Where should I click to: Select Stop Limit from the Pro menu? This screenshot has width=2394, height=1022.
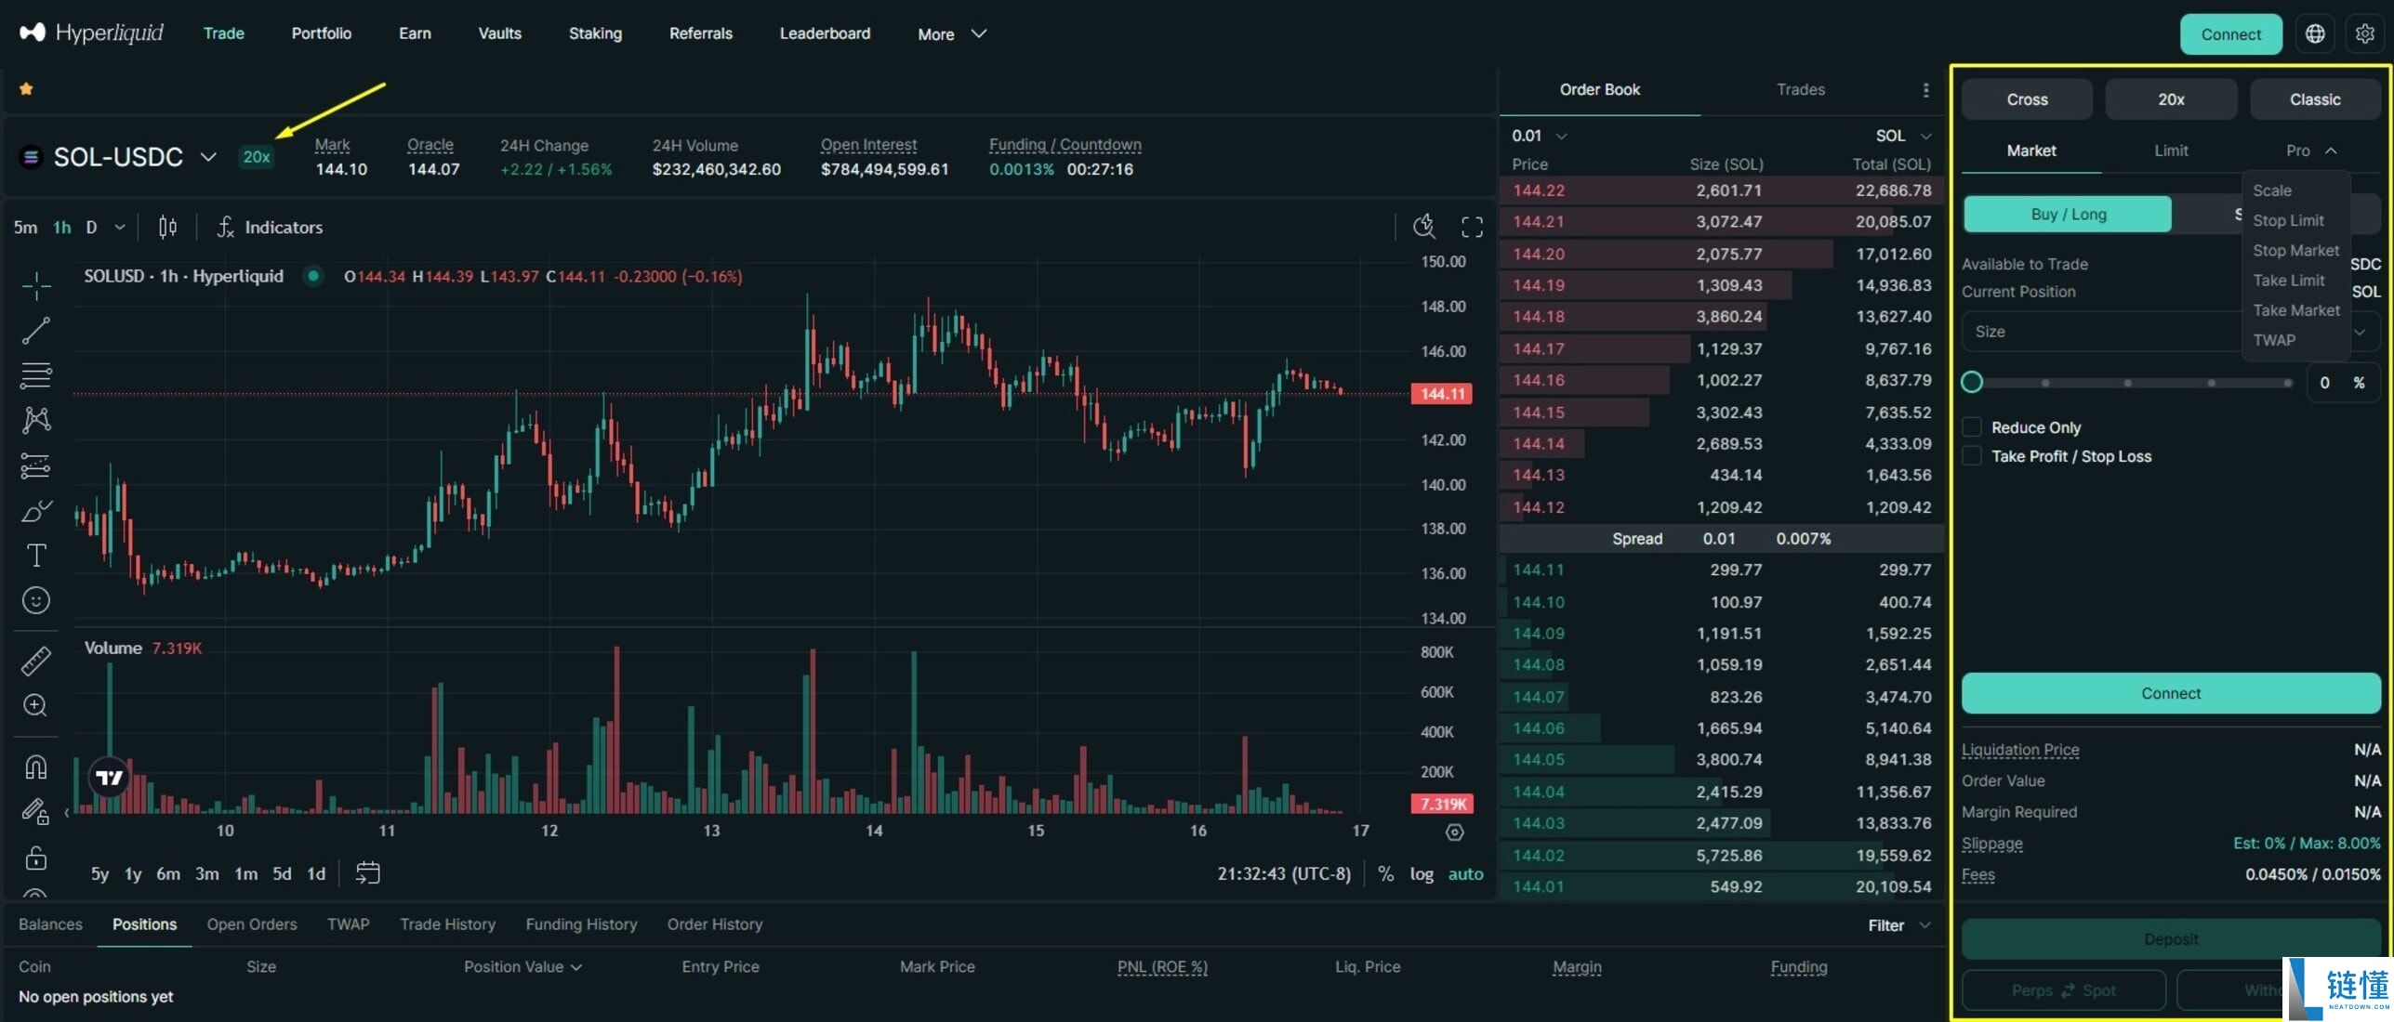2288,220
